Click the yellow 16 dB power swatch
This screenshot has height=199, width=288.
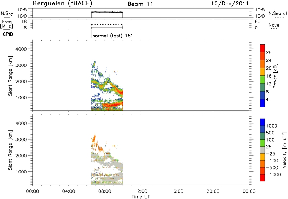click(x=262, y=72)
